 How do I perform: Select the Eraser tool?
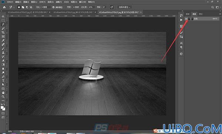[3, 60]
